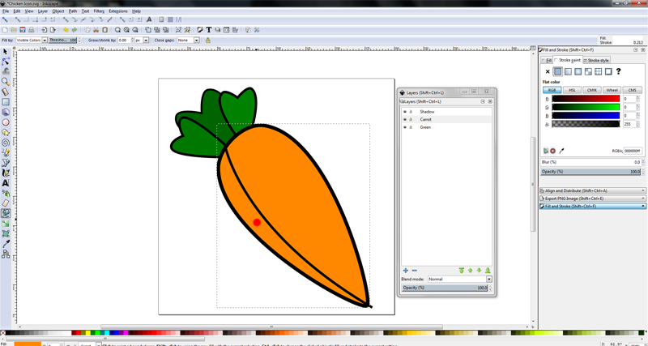Switch to the Fill tab
This screenshot has height=346, width=648.
547,60
